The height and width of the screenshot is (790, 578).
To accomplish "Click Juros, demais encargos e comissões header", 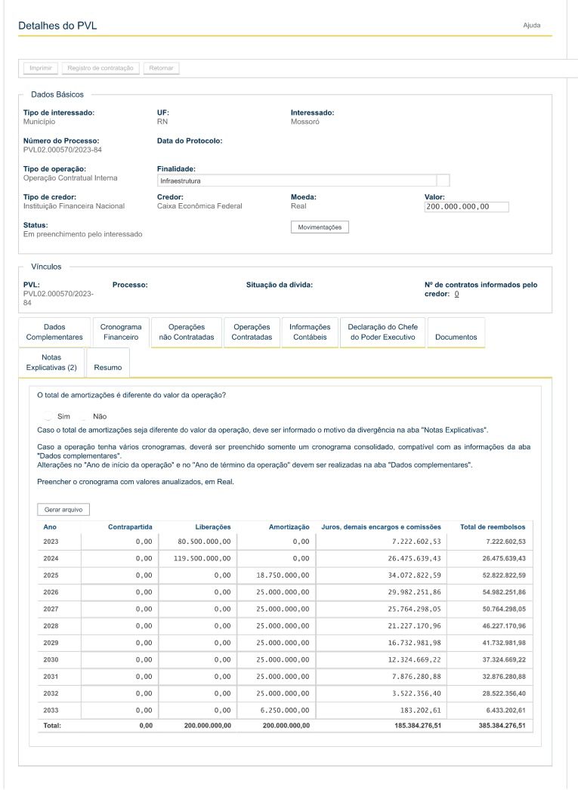I will 382,527.
